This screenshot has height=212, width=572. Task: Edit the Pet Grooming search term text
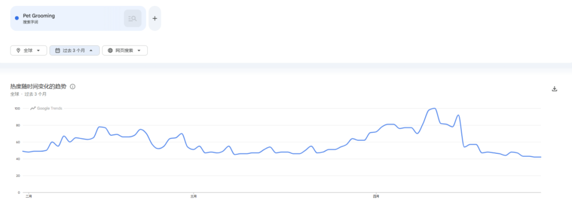pyautogui.click(x=39, y=16)
